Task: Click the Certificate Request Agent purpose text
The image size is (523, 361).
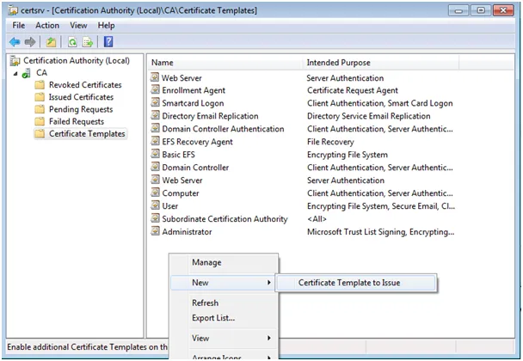Action: tap(353, 90)
